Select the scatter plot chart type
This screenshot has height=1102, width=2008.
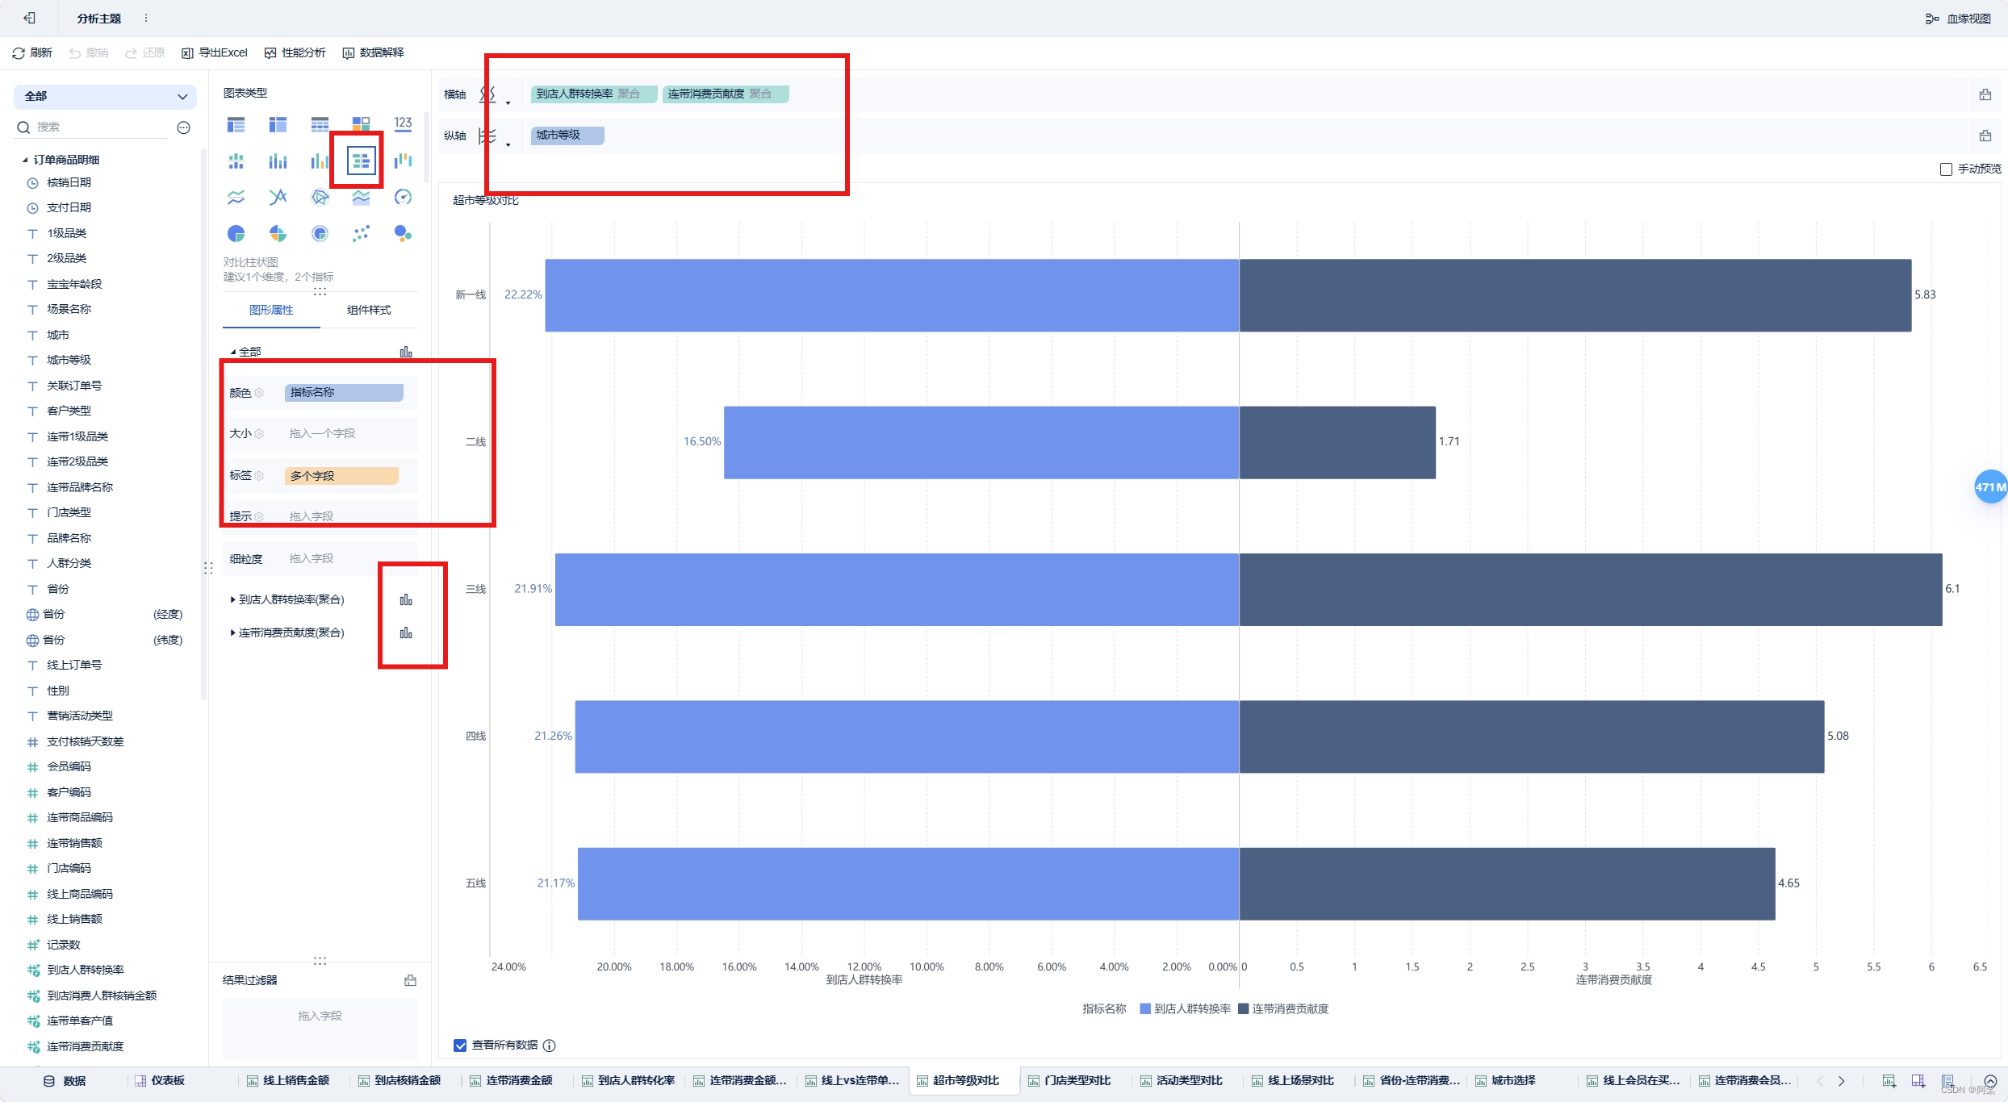coord(361,234)
